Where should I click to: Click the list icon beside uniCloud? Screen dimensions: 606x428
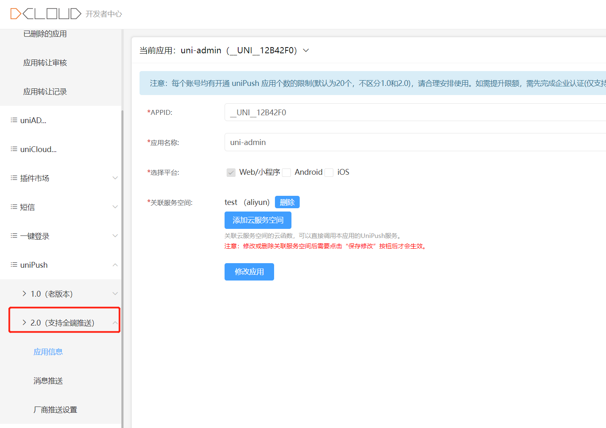click(x=14, y=149)
